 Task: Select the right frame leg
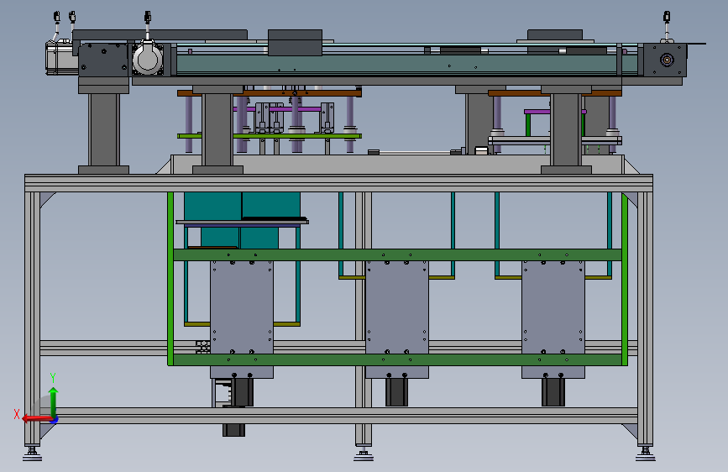646,318
